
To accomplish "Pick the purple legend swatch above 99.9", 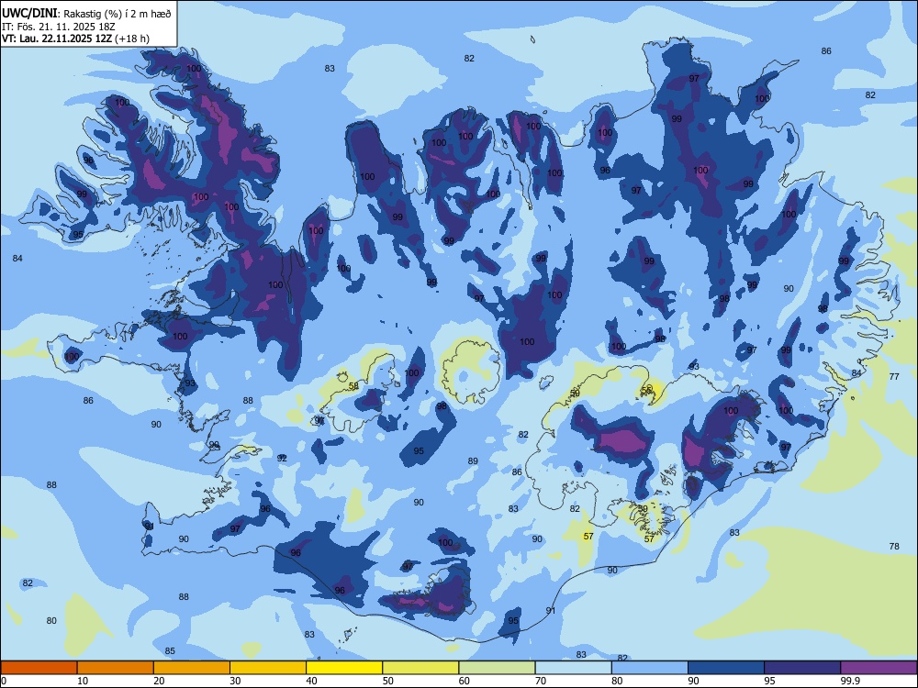I will point(879,668).
